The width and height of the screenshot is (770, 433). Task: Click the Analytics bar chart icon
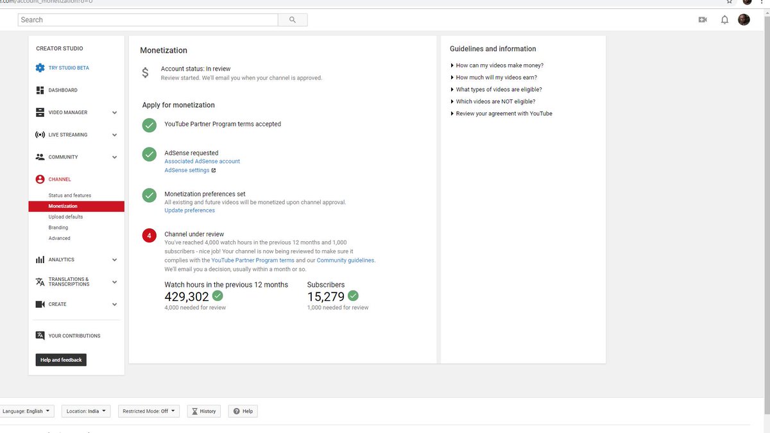click(x=40, y=260)
